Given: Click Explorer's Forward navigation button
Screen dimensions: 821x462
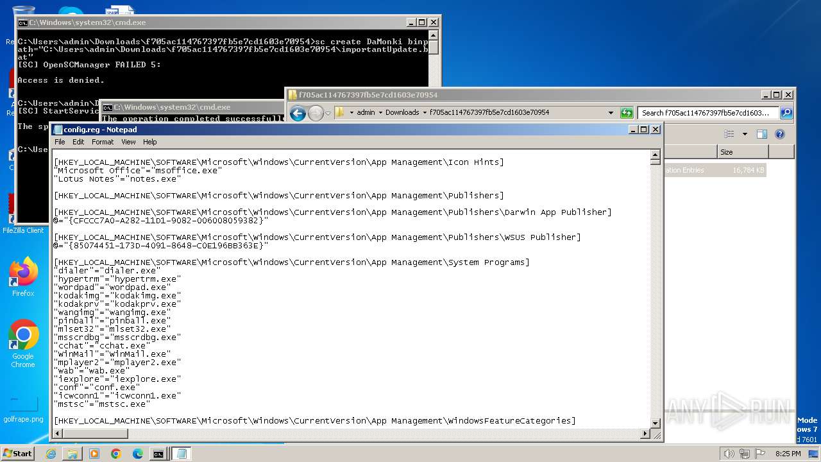Looking at the screenshot, I should (316, 114).
